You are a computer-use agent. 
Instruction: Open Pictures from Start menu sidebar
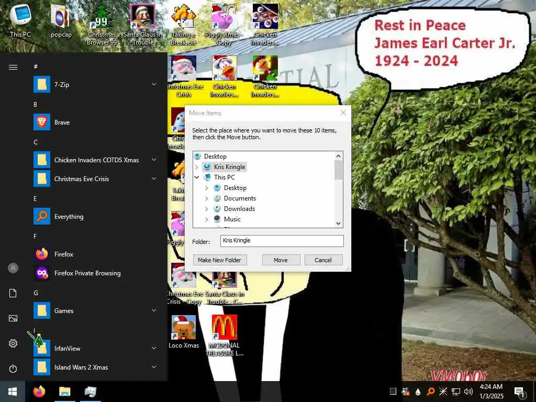tap(13, 318)
